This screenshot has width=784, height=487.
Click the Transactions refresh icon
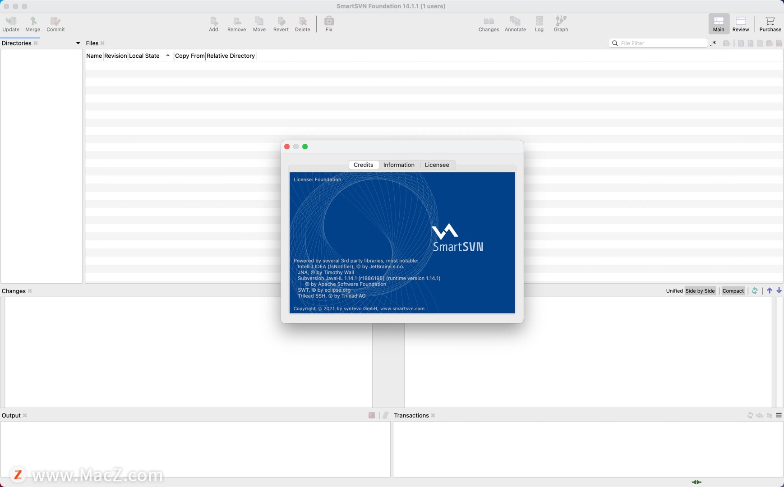(x=750, y=415)
